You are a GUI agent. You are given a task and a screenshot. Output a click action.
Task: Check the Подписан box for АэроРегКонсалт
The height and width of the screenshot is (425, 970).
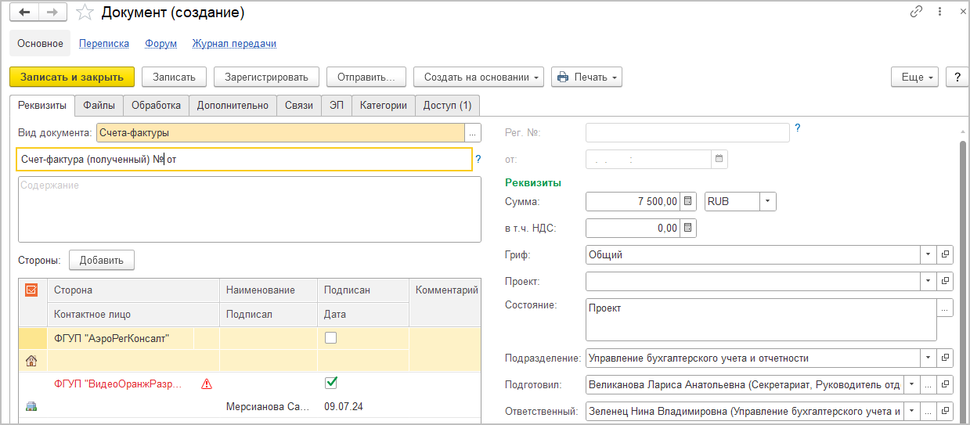331,338
